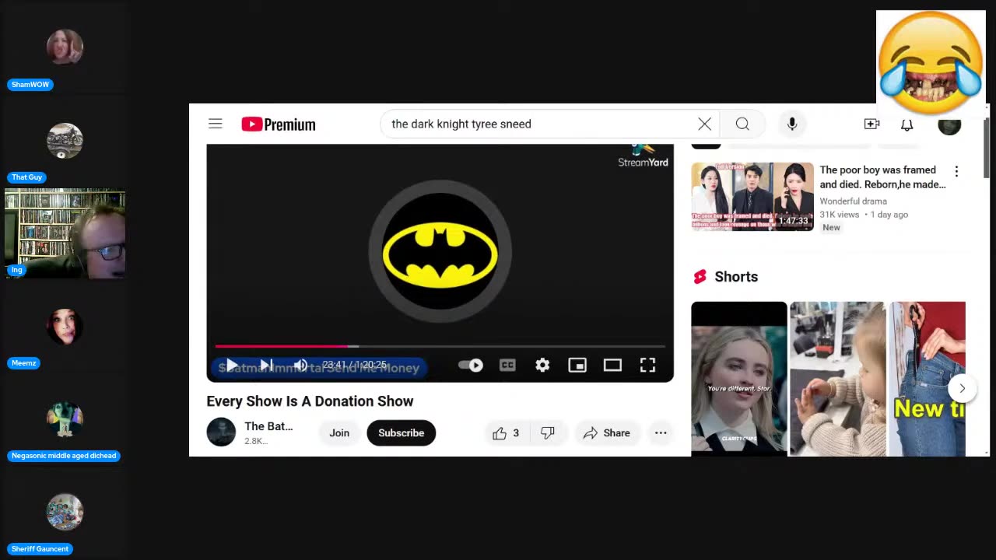Viewport: 996px width, 560px height.
Task: Seek on the video progress bar
Action: click(x=440, y=346)
